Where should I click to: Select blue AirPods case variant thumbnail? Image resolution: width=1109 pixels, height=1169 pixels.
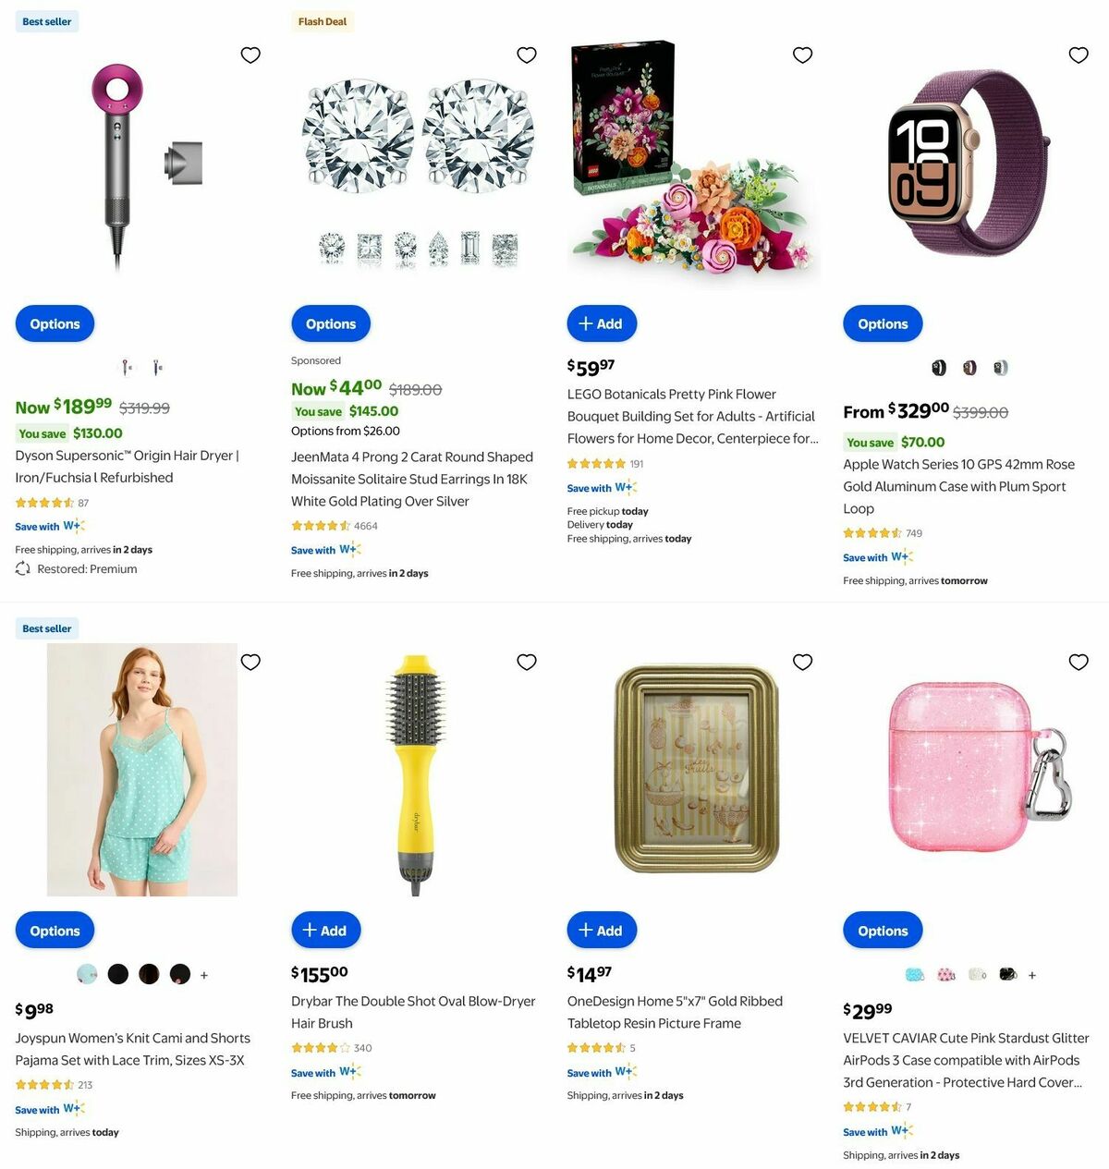click(x=915, y=974)
